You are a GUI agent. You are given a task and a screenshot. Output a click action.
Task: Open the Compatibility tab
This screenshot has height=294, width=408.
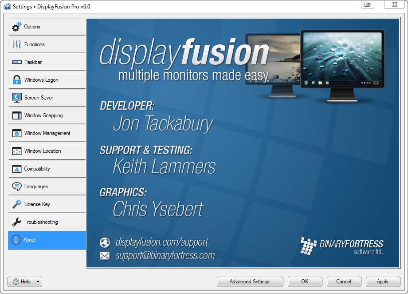click(47, 169)
